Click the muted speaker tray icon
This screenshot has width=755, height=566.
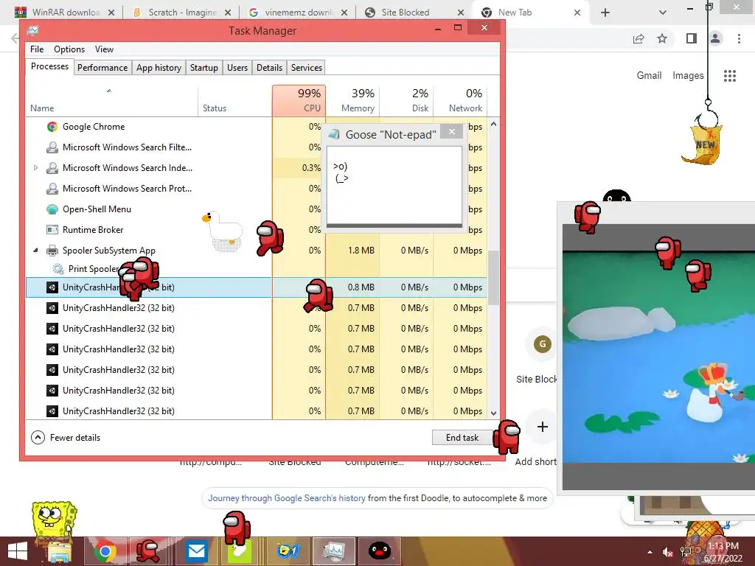pyautogui.click(x=667, y=552)
